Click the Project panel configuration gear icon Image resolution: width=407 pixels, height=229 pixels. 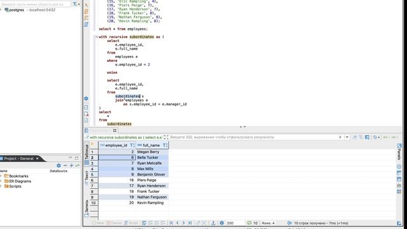point(59,165)
